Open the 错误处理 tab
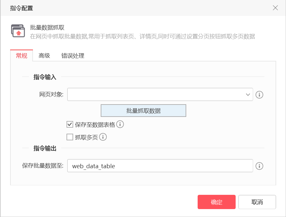The width and height of the screenshot is (286, 217). point(73,56)
